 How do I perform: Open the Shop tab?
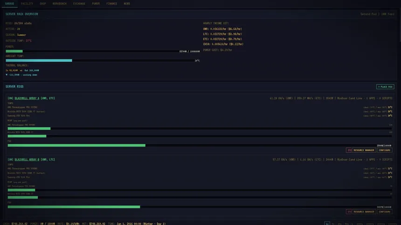coord(43,4)
